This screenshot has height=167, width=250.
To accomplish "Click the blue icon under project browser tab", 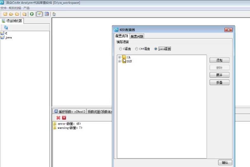I will [6, 27].
